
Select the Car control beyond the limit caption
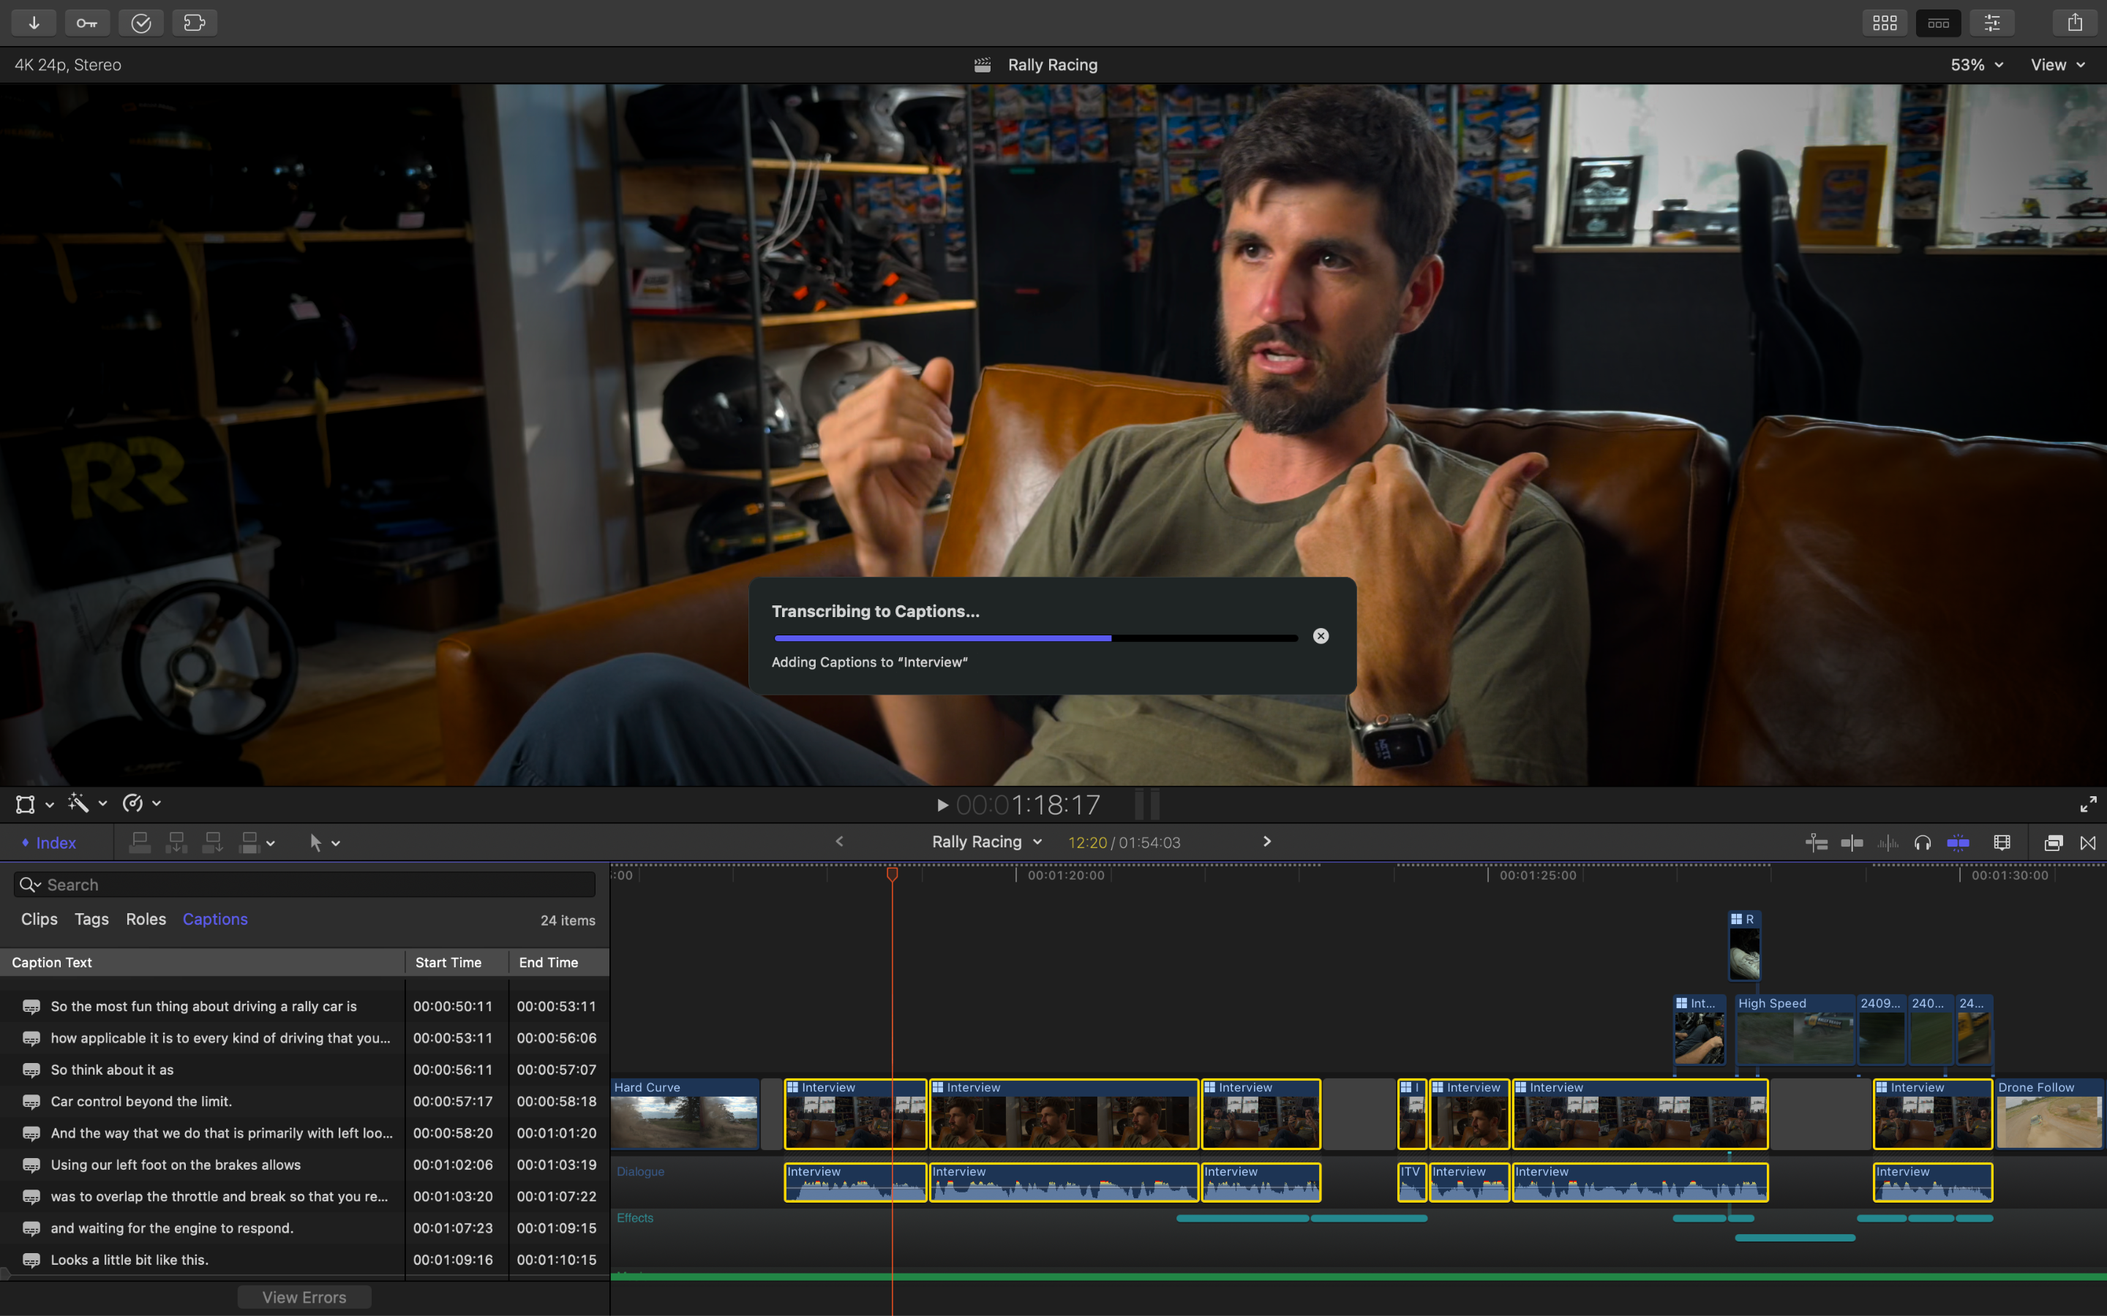click(141, 1101)
